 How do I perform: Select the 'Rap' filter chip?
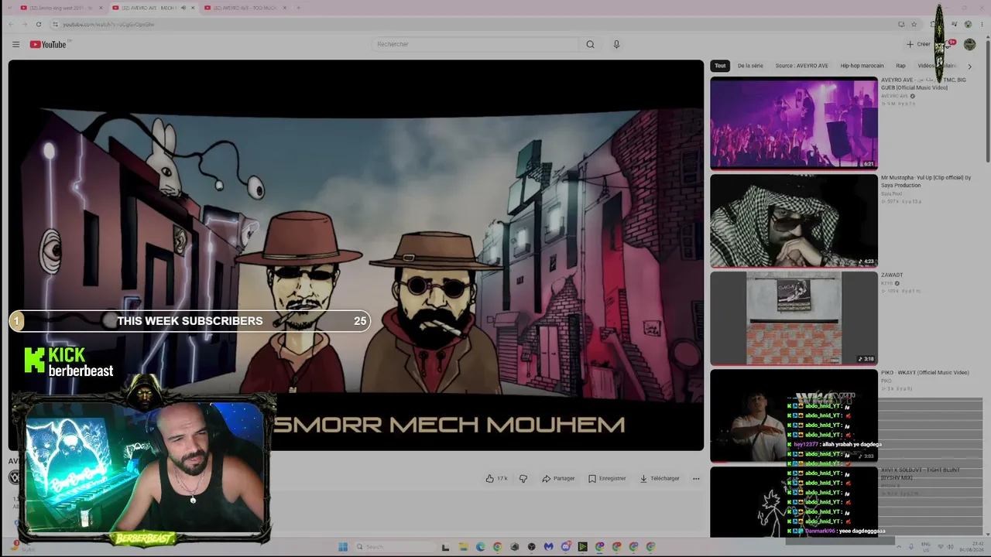[900, 66]
